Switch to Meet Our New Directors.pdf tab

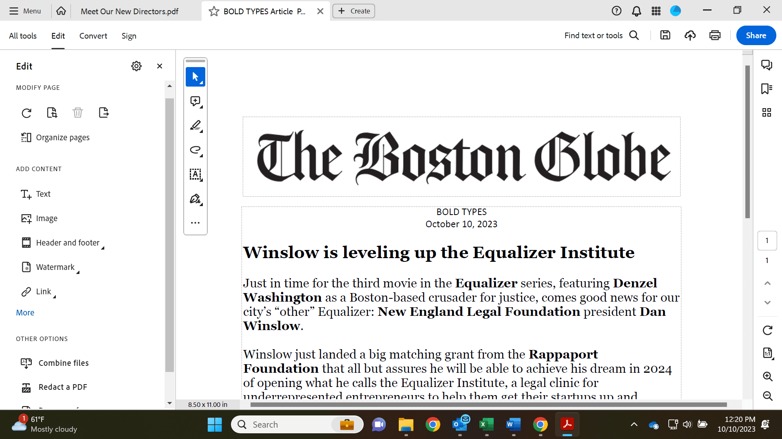point(130,11)
